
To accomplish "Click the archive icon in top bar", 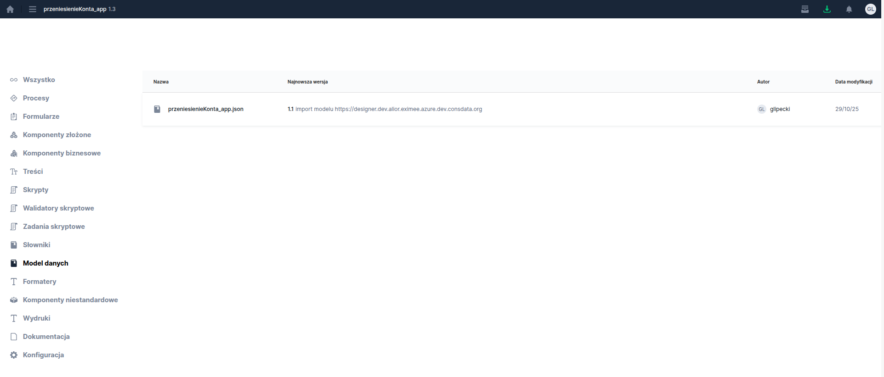I will pos(805,9).
